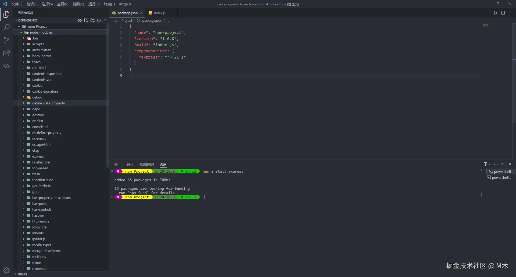Viewport: 516px width, 277px height.
Task: Expand the body-parser folder
Action: click(x=23, y=56)
